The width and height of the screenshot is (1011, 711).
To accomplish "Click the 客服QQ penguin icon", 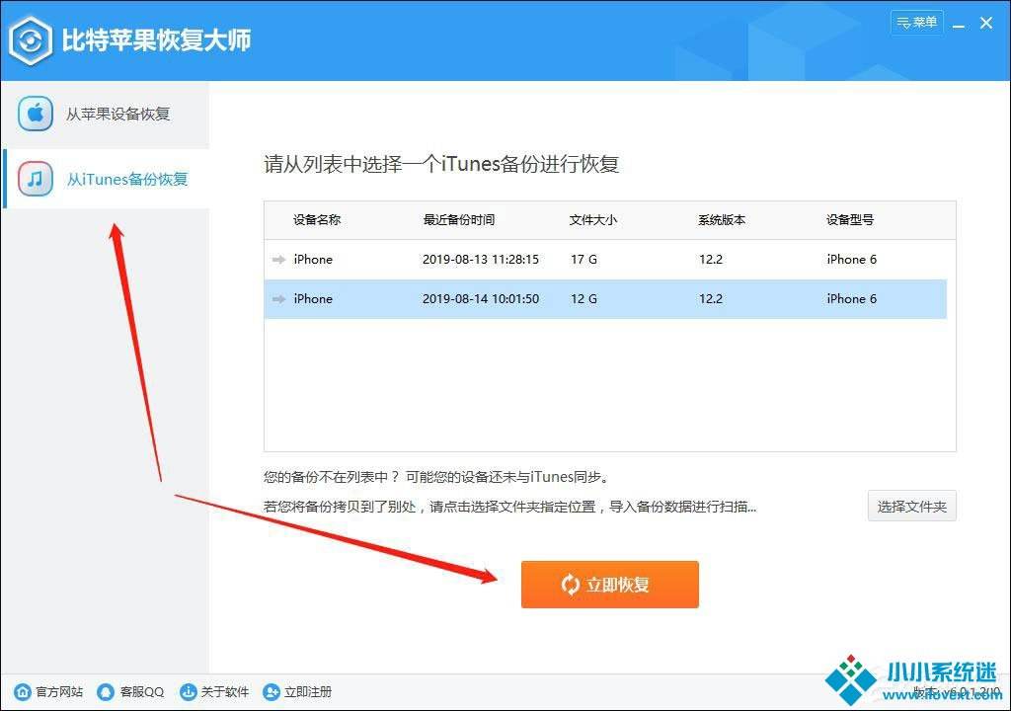I will (x=106, y=691).
